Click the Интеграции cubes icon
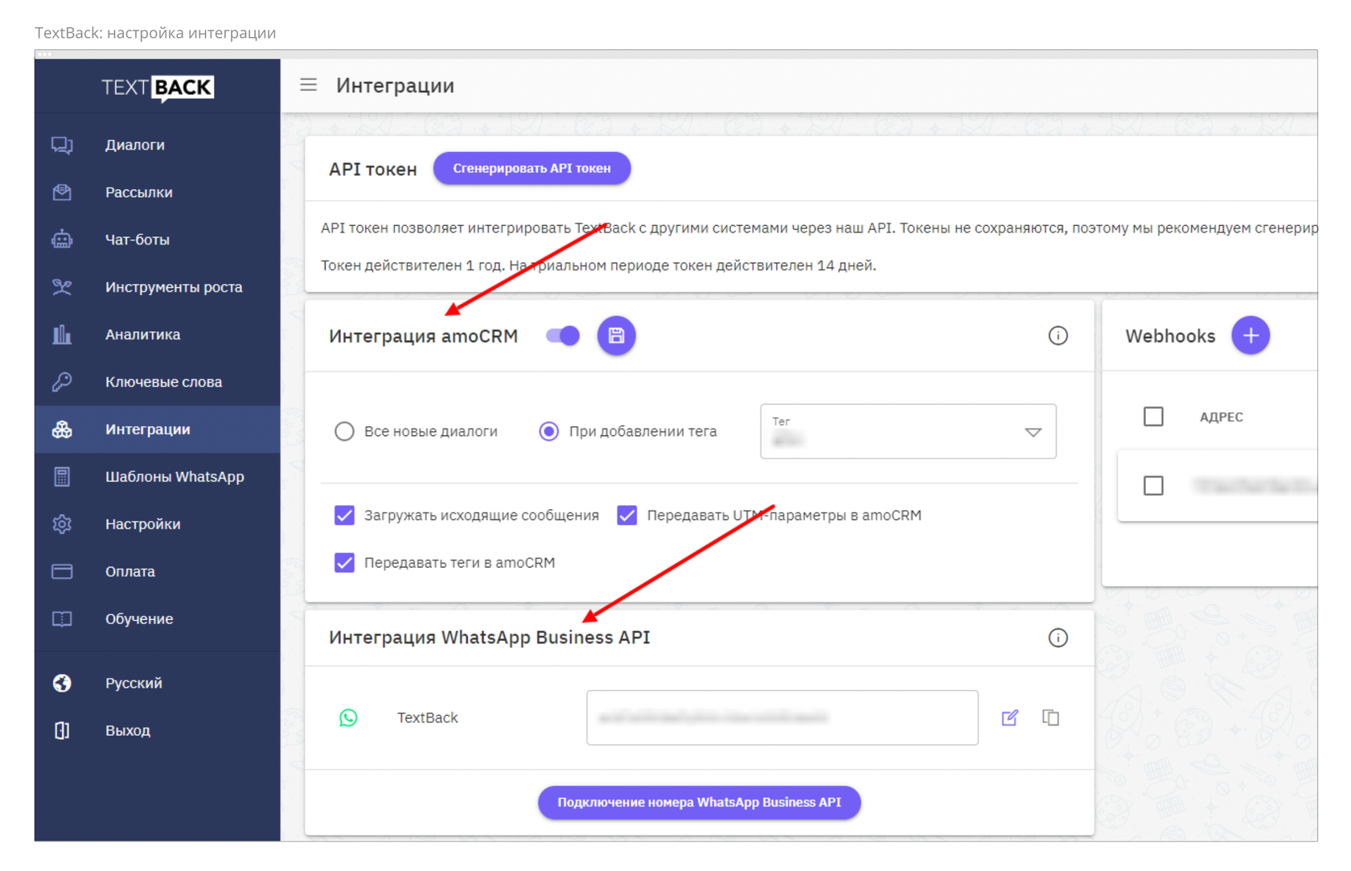 tap(62, 429)
